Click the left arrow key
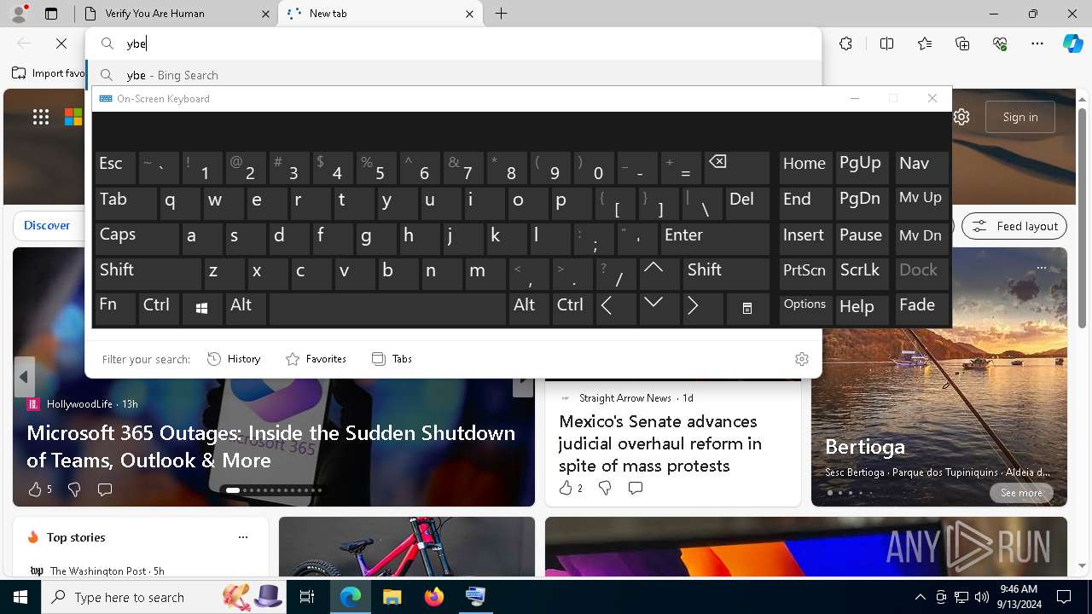The width and height of the screenshot is (1092, 614). [x=615, y=309]
